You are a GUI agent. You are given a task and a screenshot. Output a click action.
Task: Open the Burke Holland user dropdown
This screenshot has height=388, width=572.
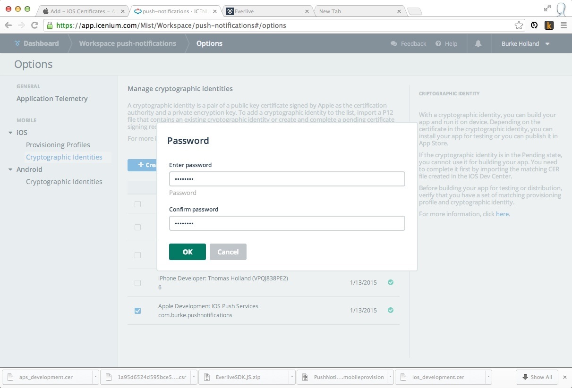point(547,44)
